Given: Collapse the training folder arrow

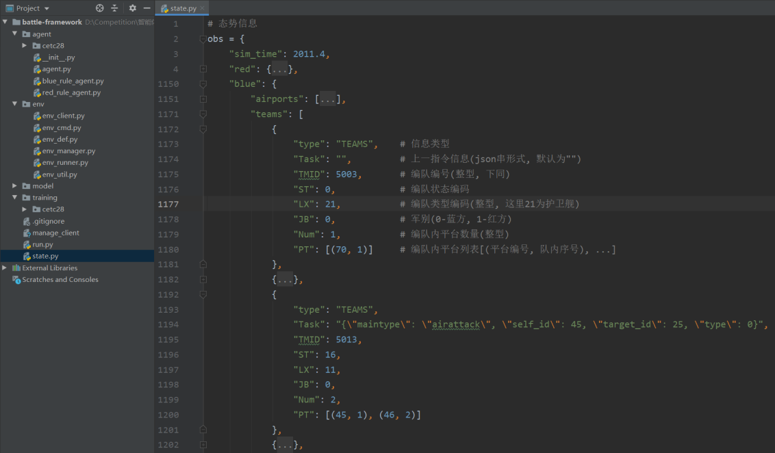Looking at the screenshot, I should (x=15, y=197).
